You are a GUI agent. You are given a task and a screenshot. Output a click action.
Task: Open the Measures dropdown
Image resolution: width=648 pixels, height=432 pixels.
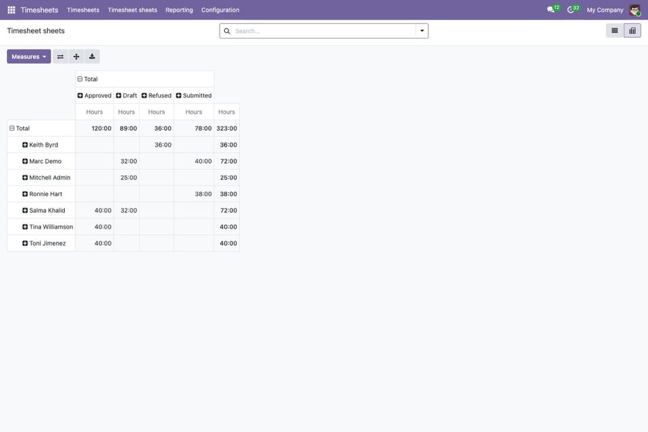(29, 57)
